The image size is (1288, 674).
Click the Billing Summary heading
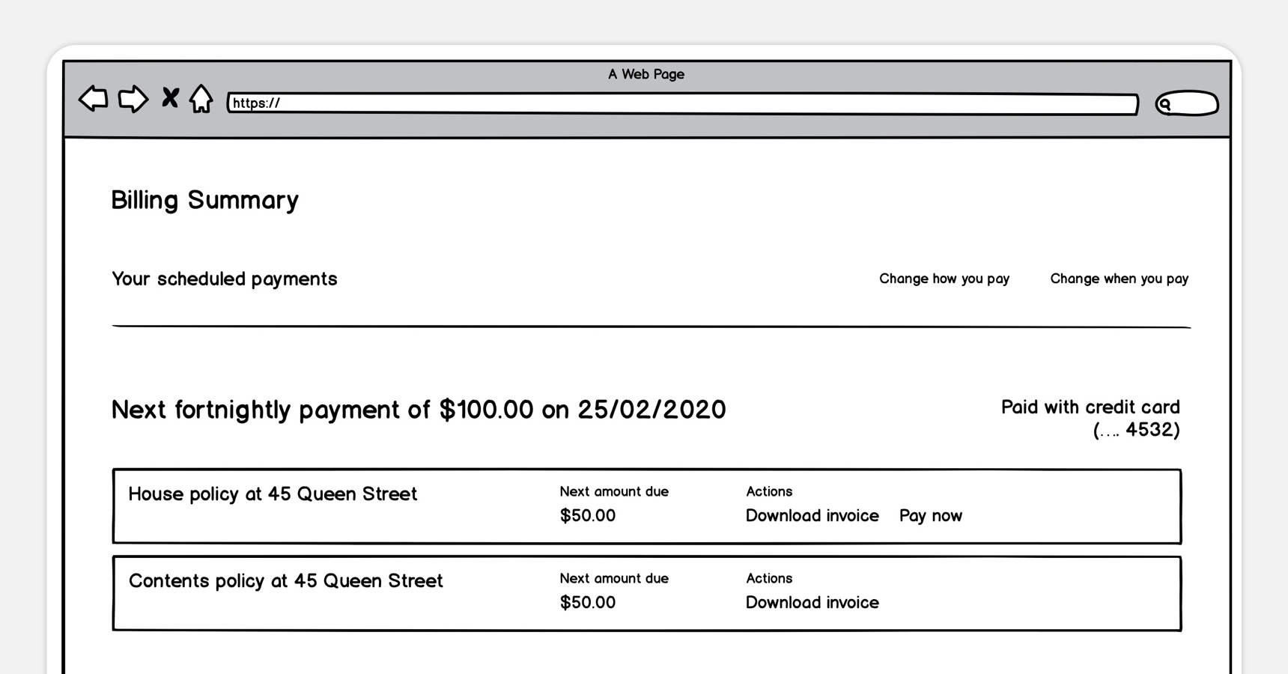click(x=204, y=200)
